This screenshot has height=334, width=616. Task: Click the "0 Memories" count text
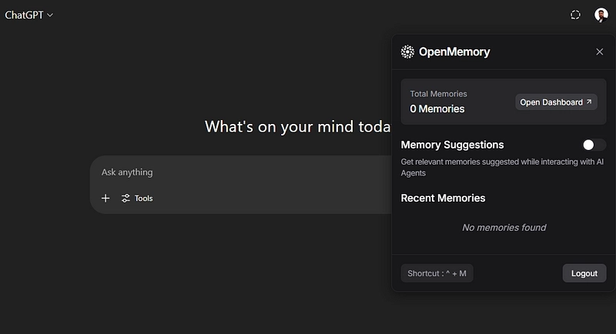click(x=437, y=109)
